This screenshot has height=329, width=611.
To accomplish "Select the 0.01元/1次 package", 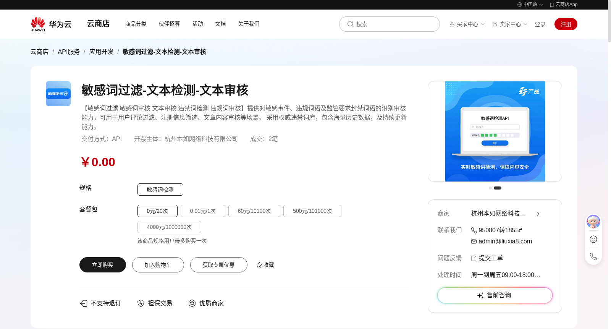I will pos(203,211).
